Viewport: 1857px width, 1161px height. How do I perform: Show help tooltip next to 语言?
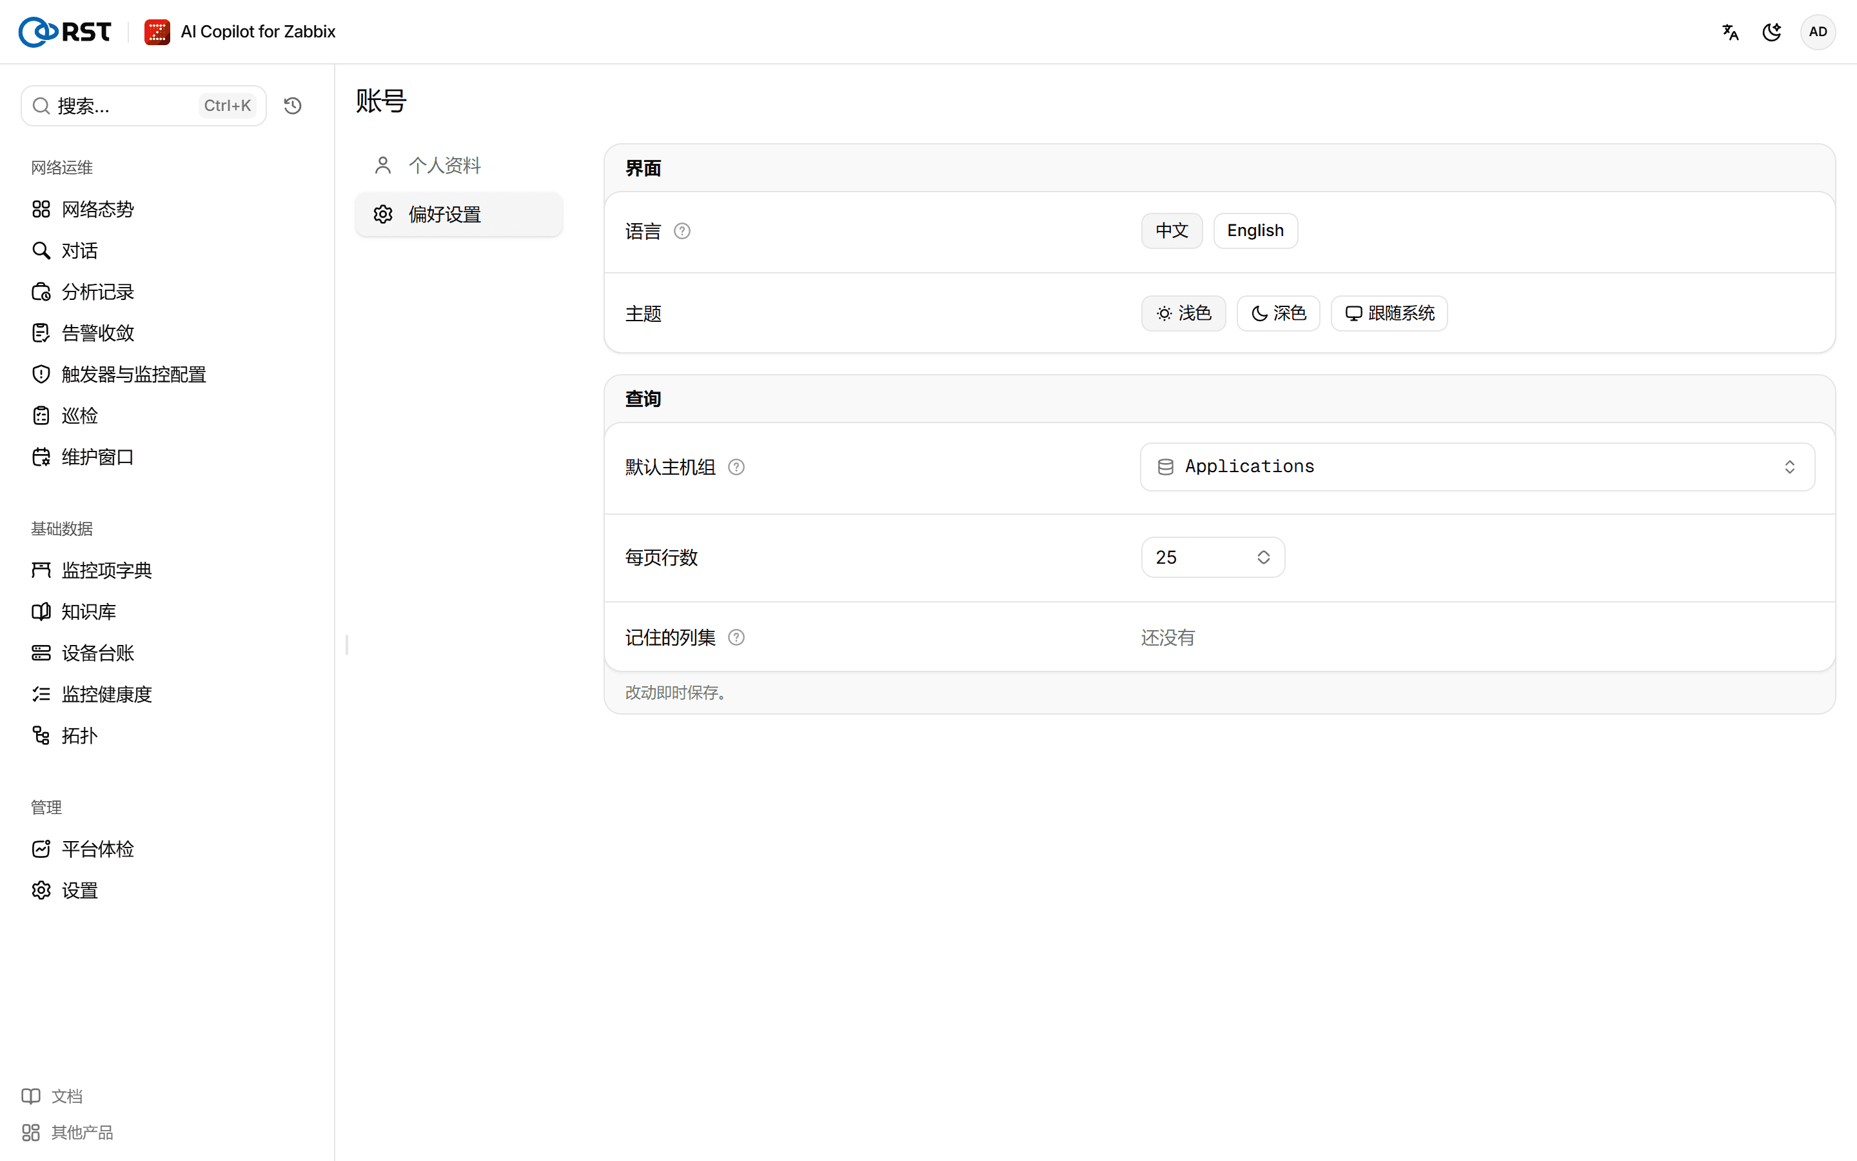click(x=682, y=231)
